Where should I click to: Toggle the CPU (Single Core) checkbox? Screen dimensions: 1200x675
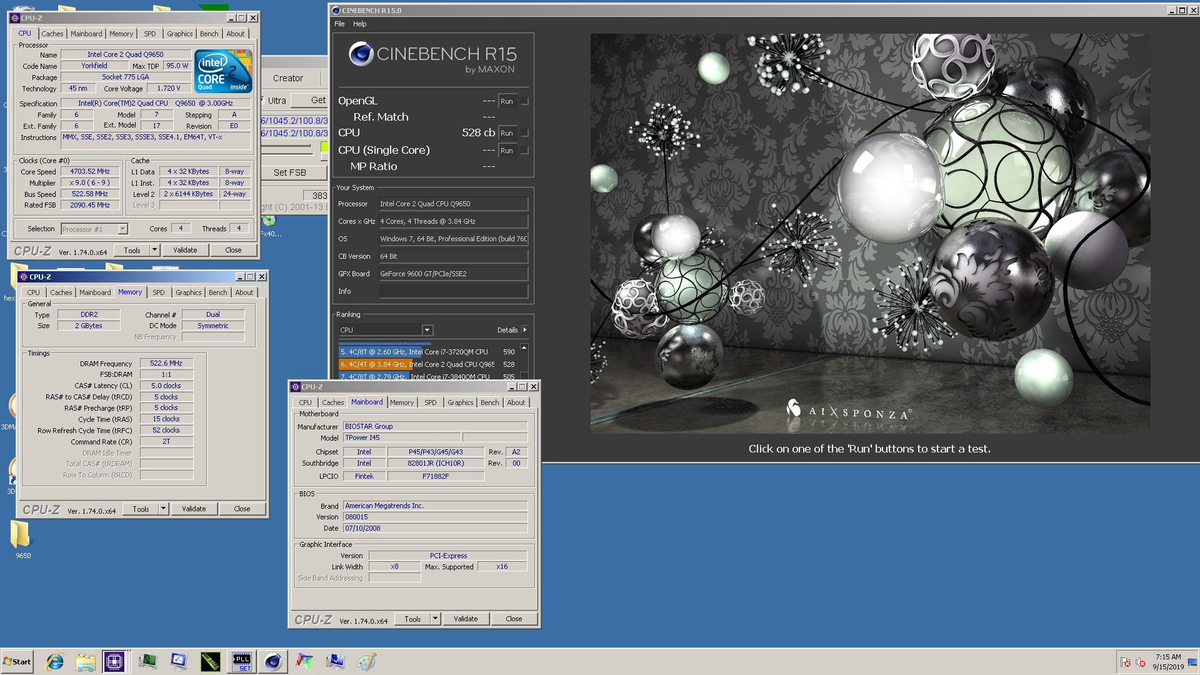tap(525, 151)
